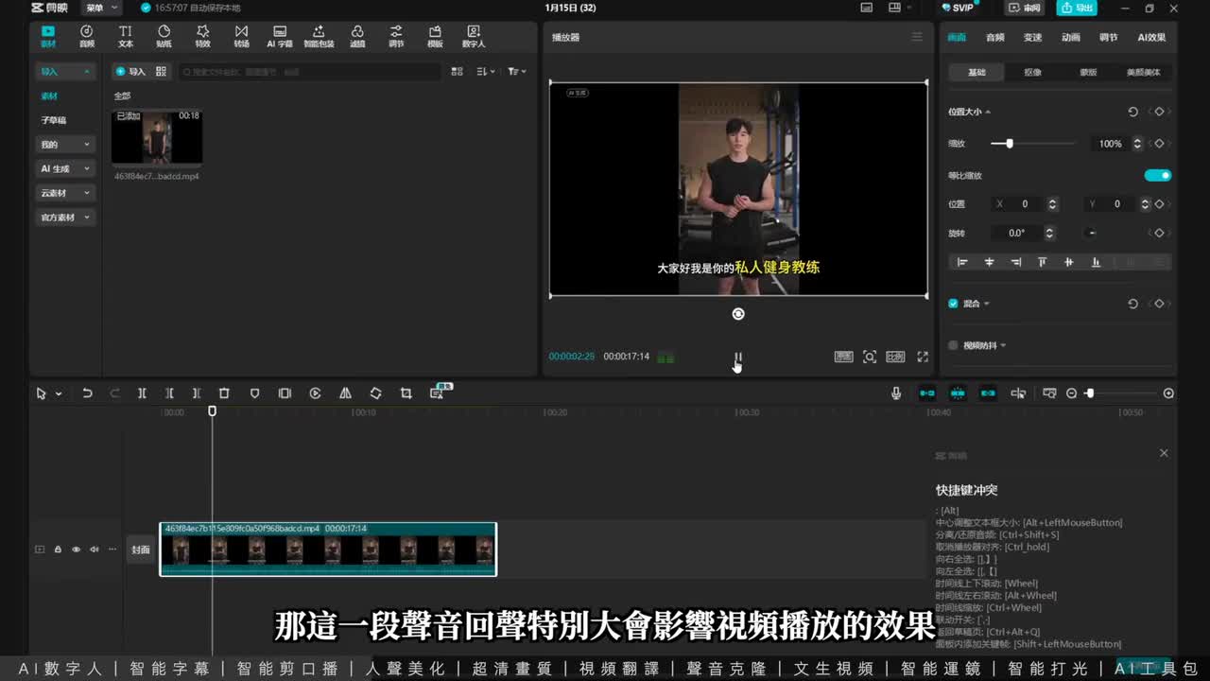Switch to the 抠像 cutout sub-tab
The width and height of the screenshot is (1210, 681).
click(x=1032, y=72)
